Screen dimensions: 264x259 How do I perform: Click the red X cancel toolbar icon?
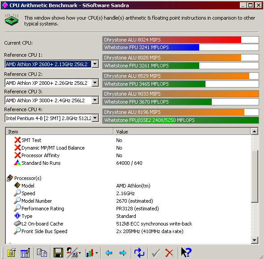coord(169,253)
